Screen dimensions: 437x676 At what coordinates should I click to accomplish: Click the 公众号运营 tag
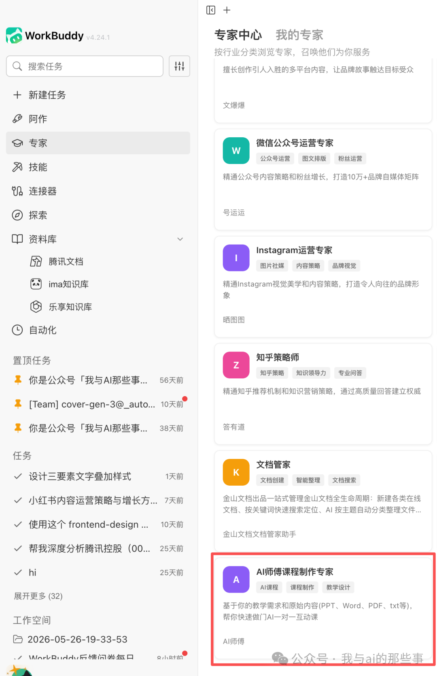click(275, 158)
